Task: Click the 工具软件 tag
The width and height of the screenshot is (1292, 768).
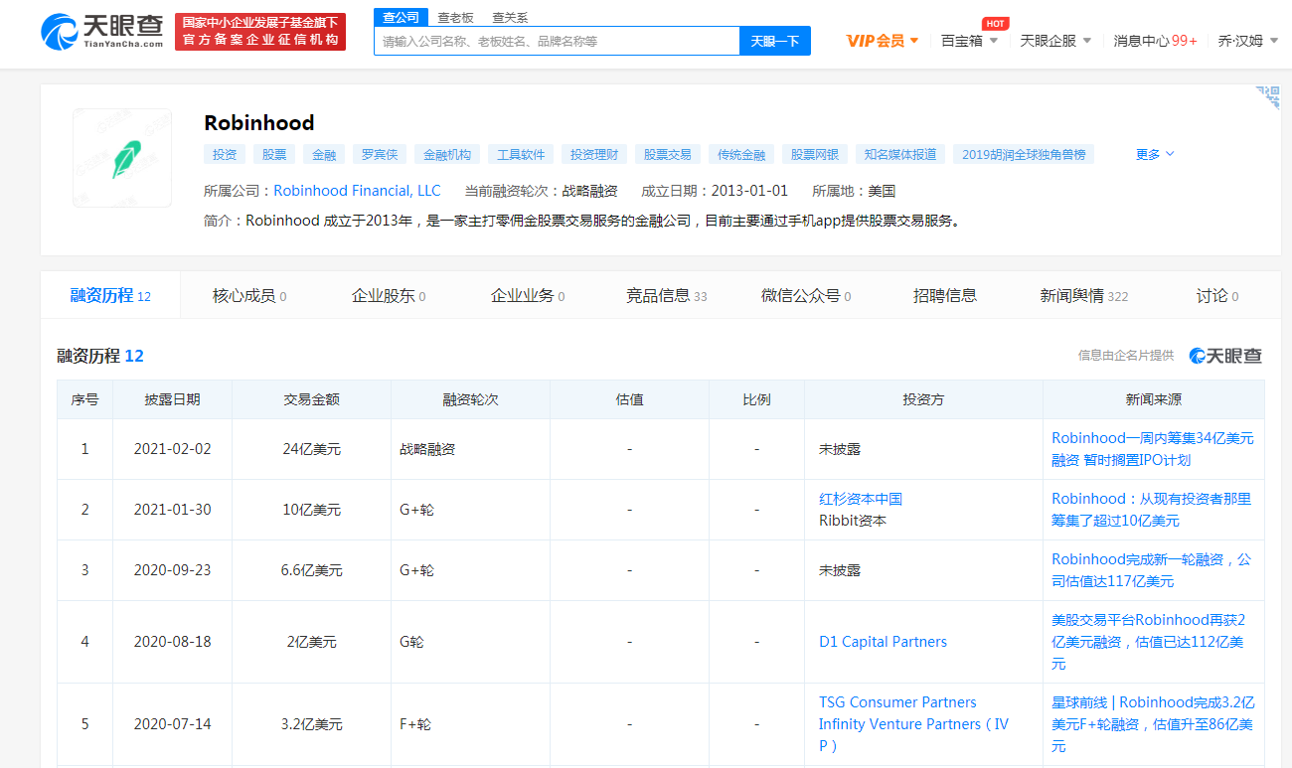Action: pos(521,154)
